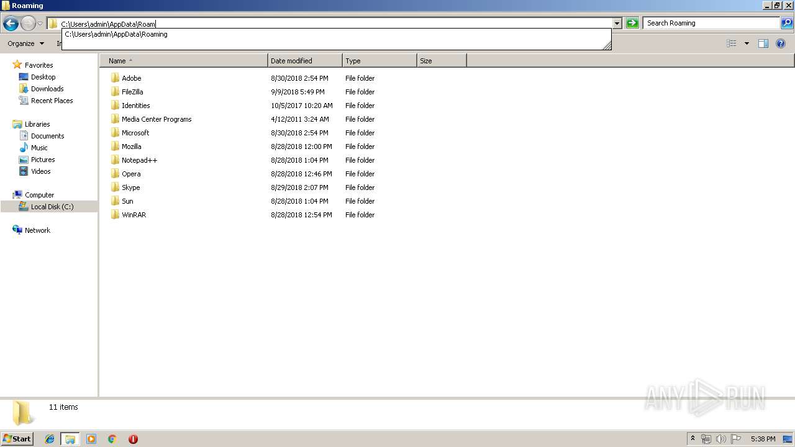
Task: Select the Mozilla folder icon
Action: (115, 147)
